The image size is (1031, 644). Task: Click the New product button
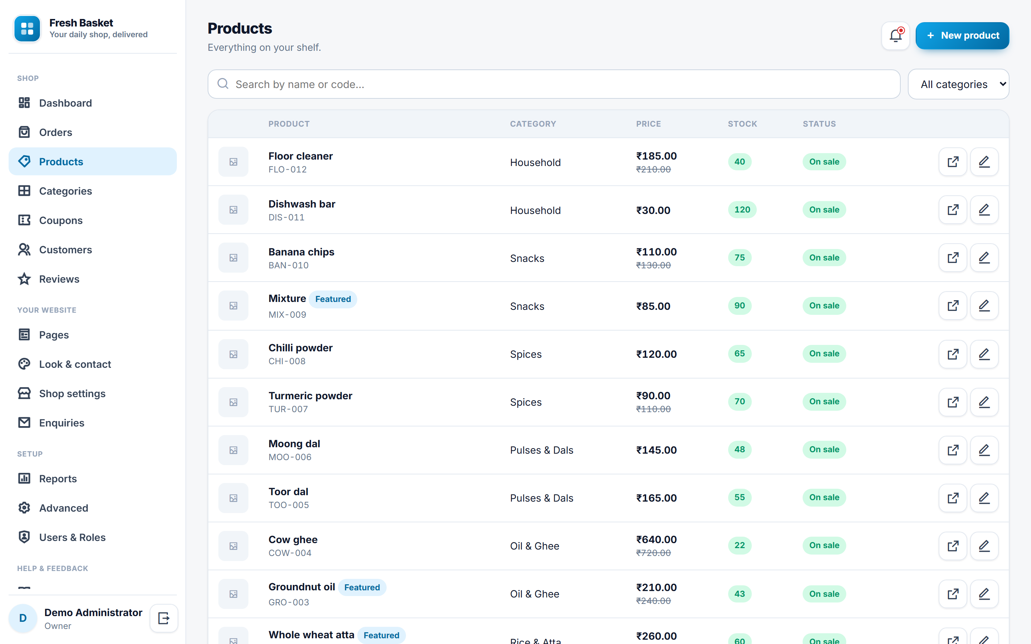coord(962,35)
